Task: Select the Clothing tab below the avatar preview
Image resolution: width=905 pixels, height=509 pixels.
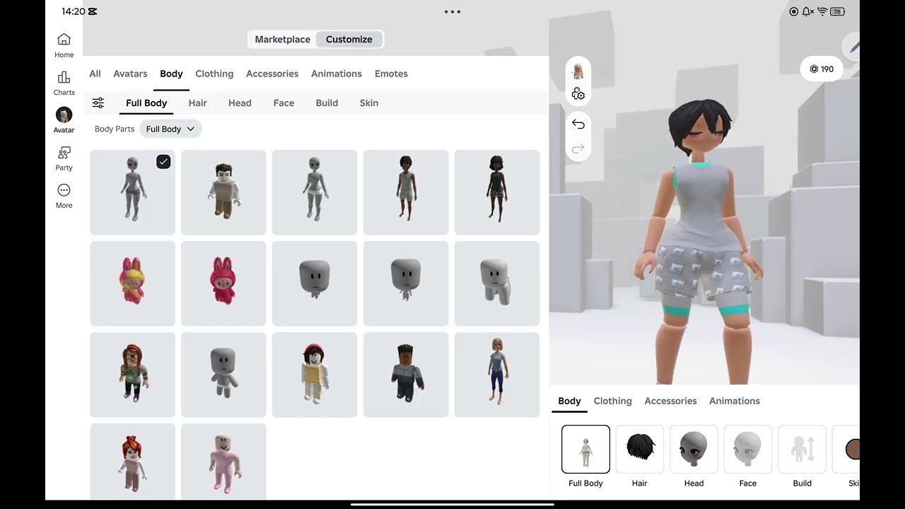Action: (613, 401)
